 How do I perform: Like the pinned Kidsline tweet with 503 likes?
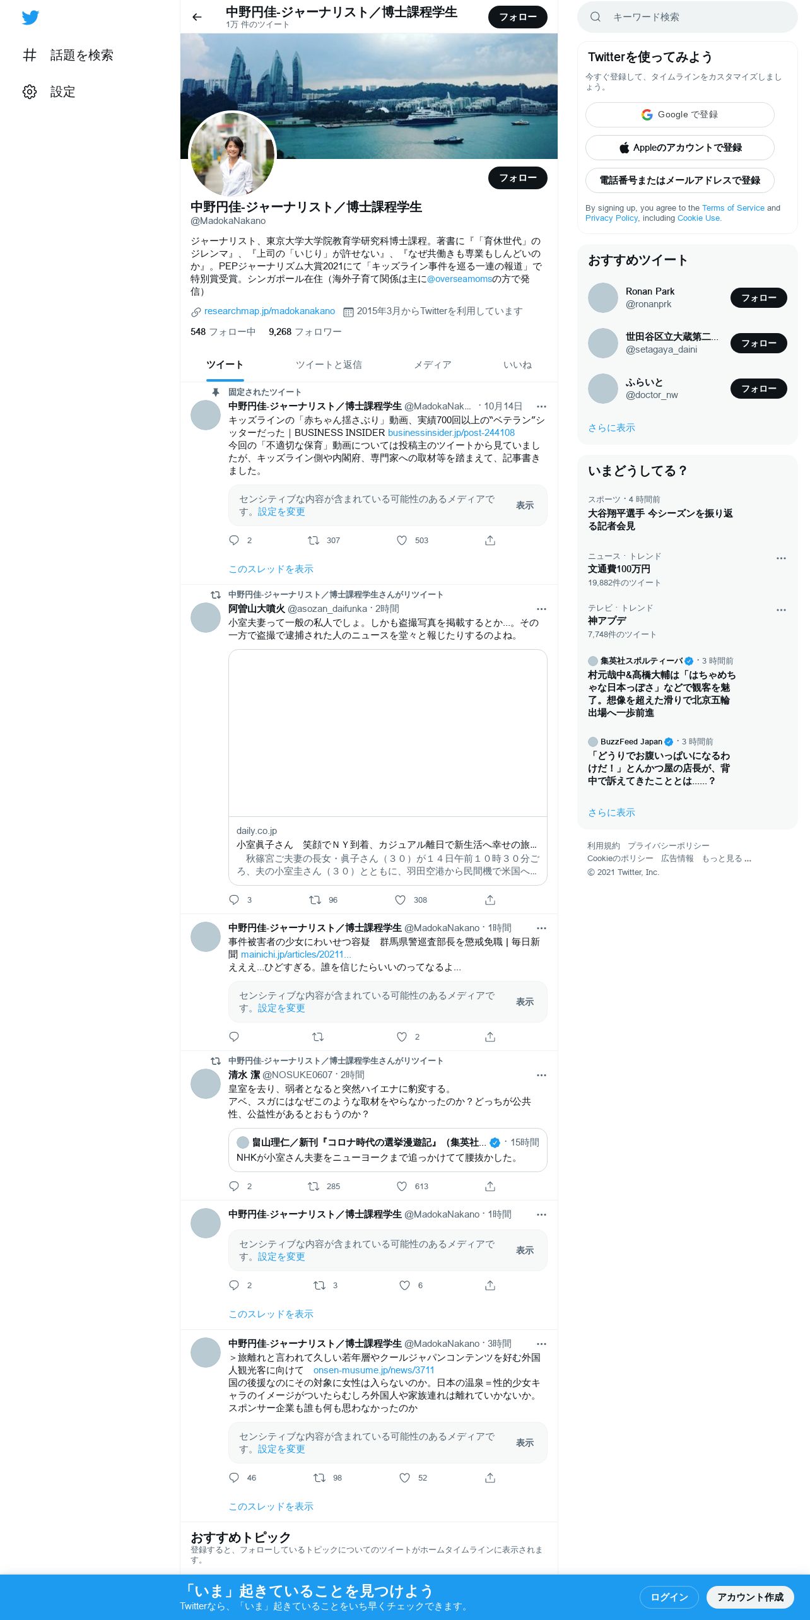[402, 541]
